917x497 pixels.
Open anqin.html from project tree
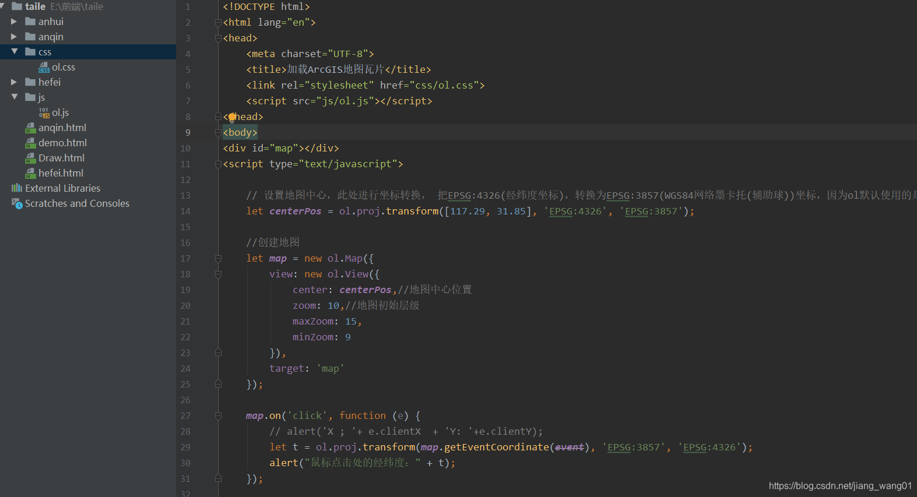[x=62, y=128]
